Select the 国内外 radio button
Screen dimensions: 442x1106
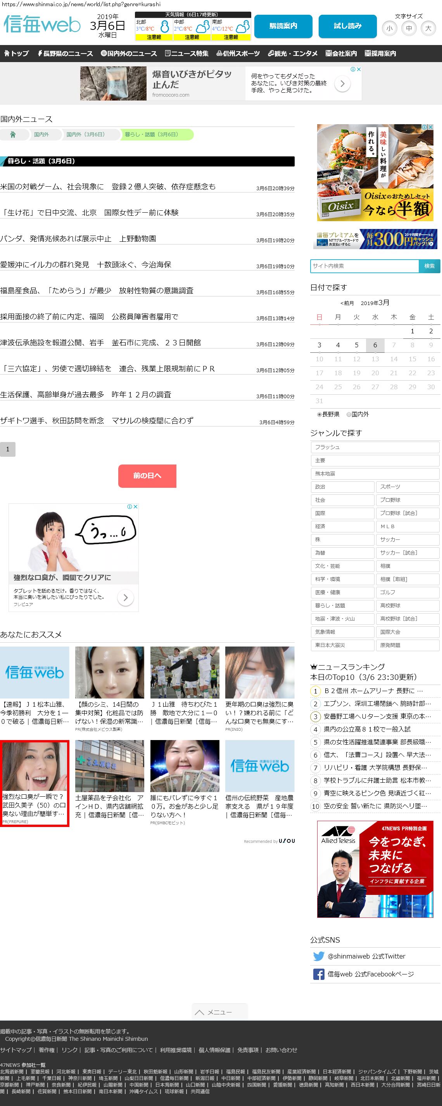tap(349, 414)
